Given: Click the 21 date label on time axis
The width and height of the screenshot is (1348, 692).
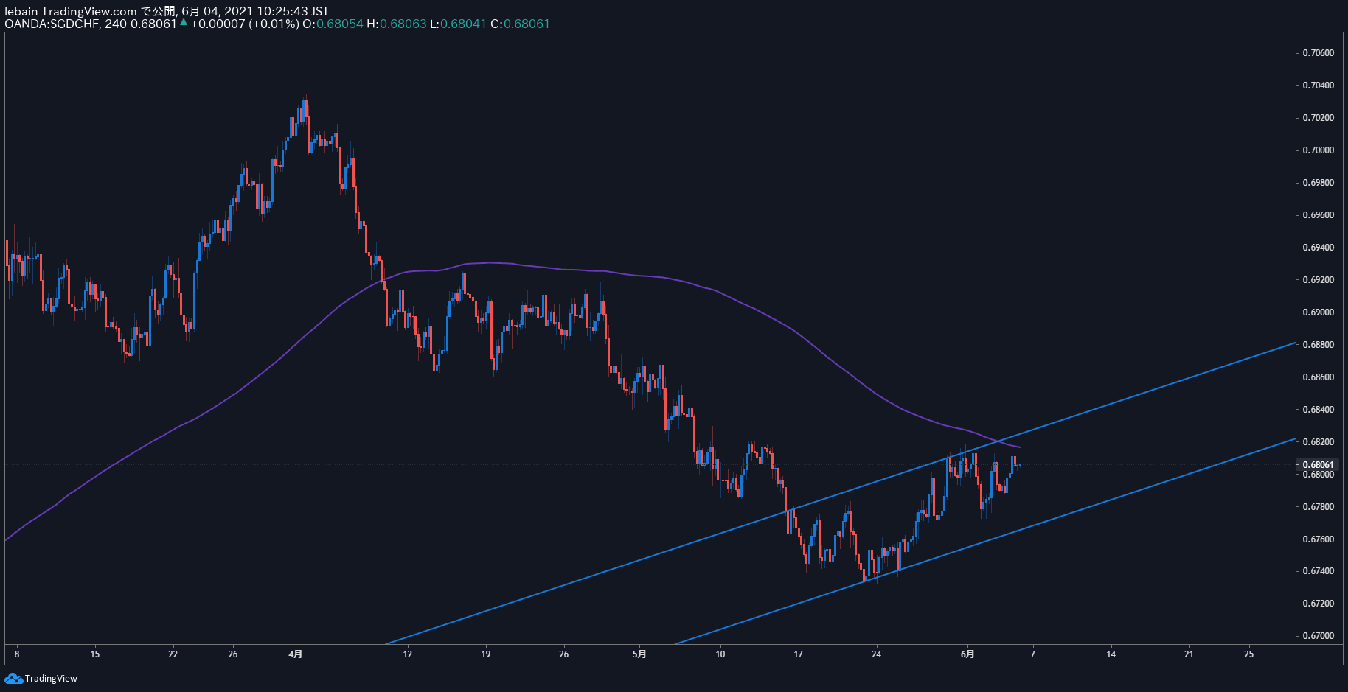Looking at the screenshot, I should (1189, 654).
